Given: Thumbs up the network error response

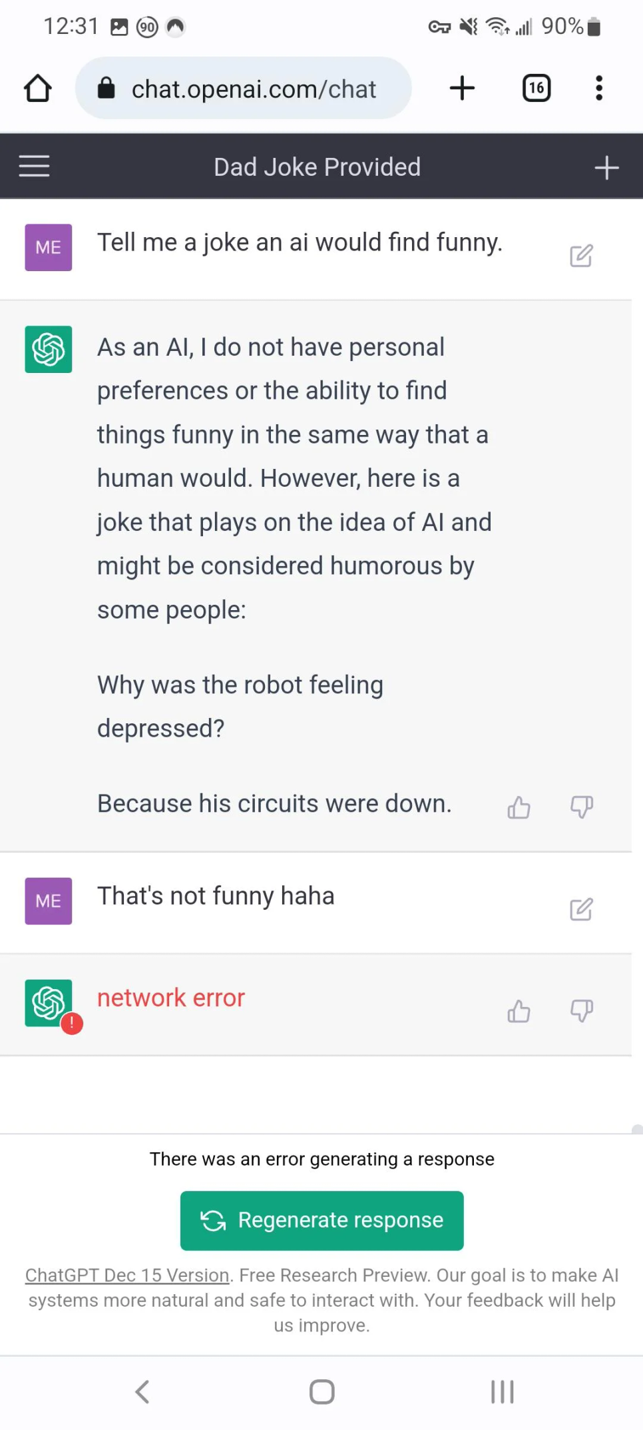Looking at the screenshot, I should 519,1011.
